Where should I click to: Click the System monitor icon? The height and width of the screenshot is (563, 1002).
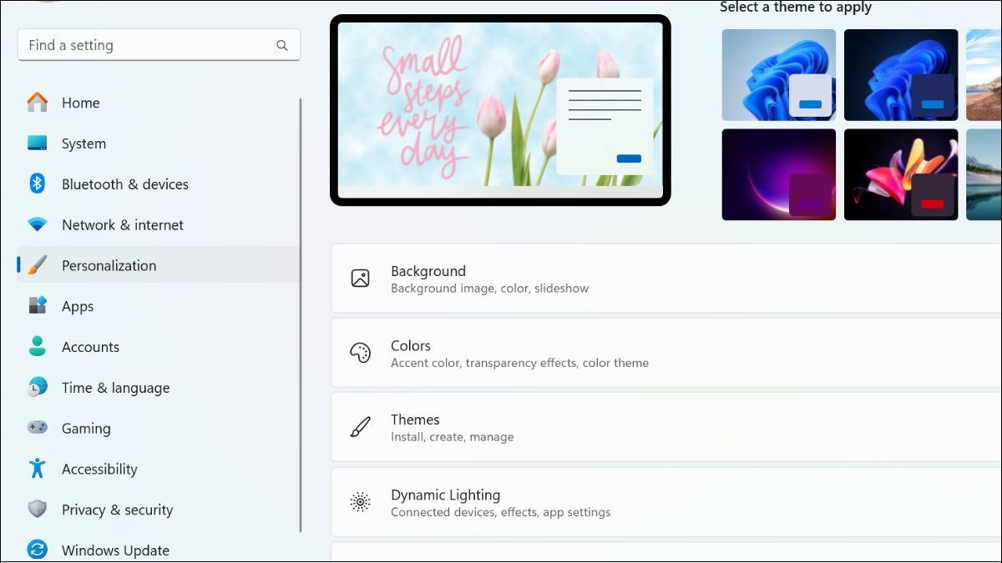(38, 143)
